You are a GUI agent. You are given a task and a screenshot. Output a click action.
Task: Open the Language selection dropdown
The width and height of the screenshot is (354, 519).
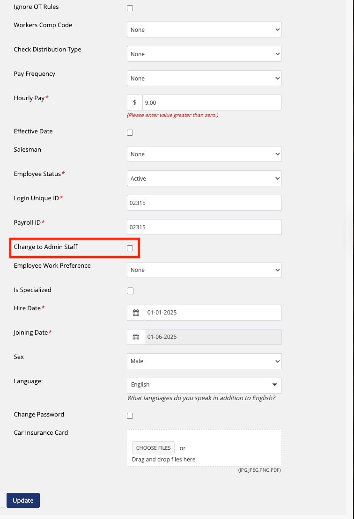(x=204, y=385)
